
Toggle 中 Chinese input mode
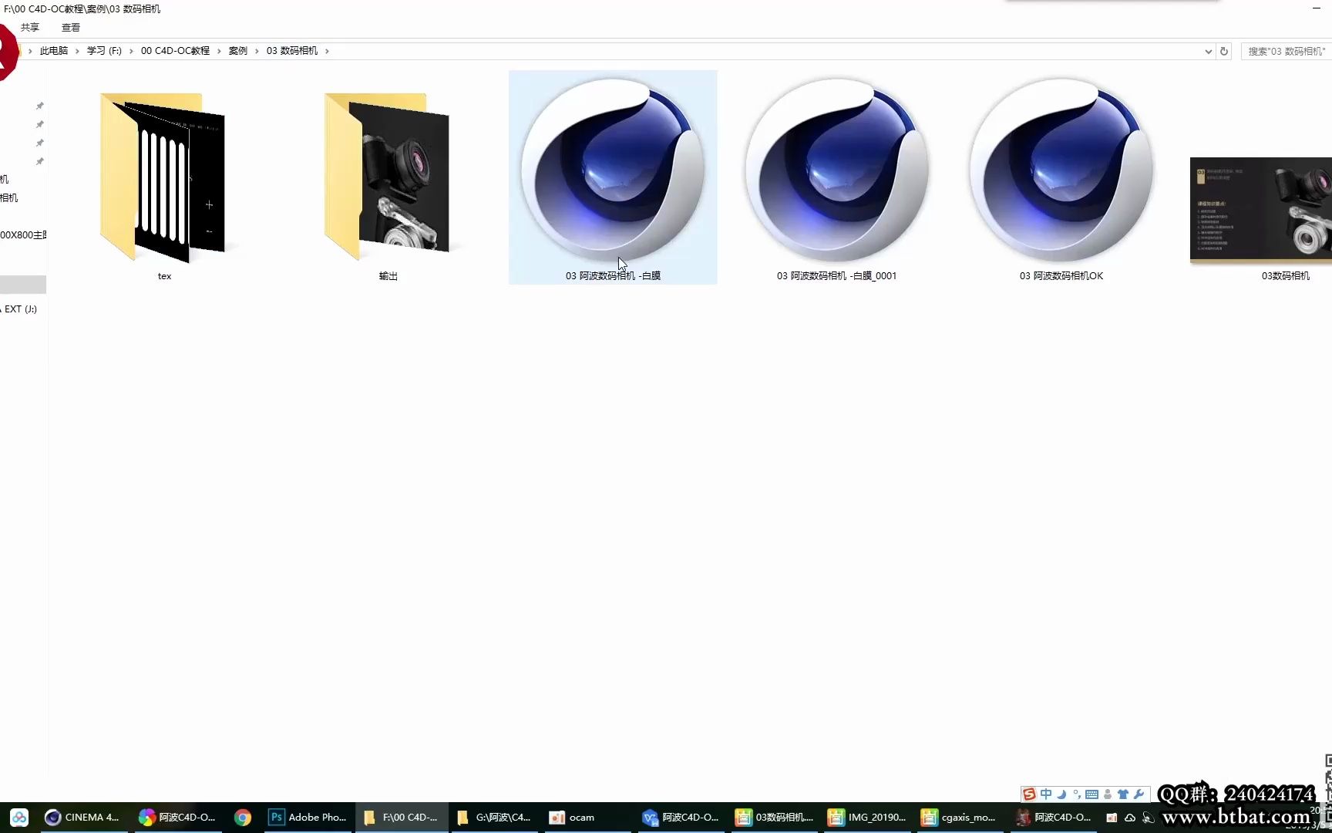click(1046, 794)
